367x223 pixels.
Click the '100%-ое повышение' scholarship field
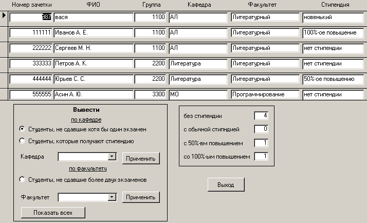[x=333, y=32]
